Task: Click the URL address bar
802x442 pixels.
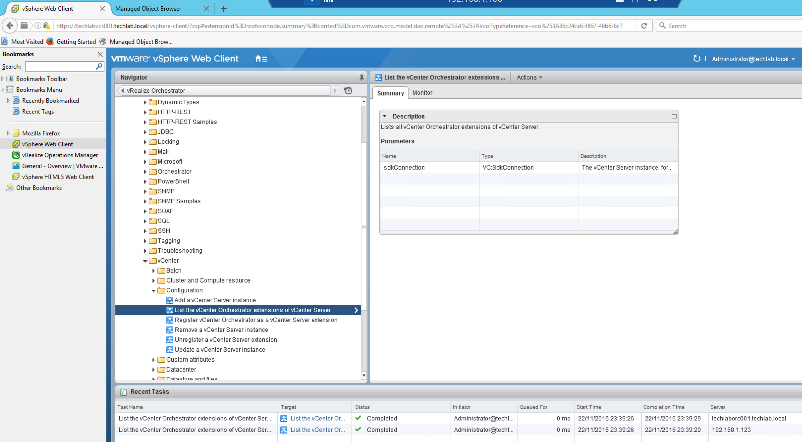Action: point(340,26)
